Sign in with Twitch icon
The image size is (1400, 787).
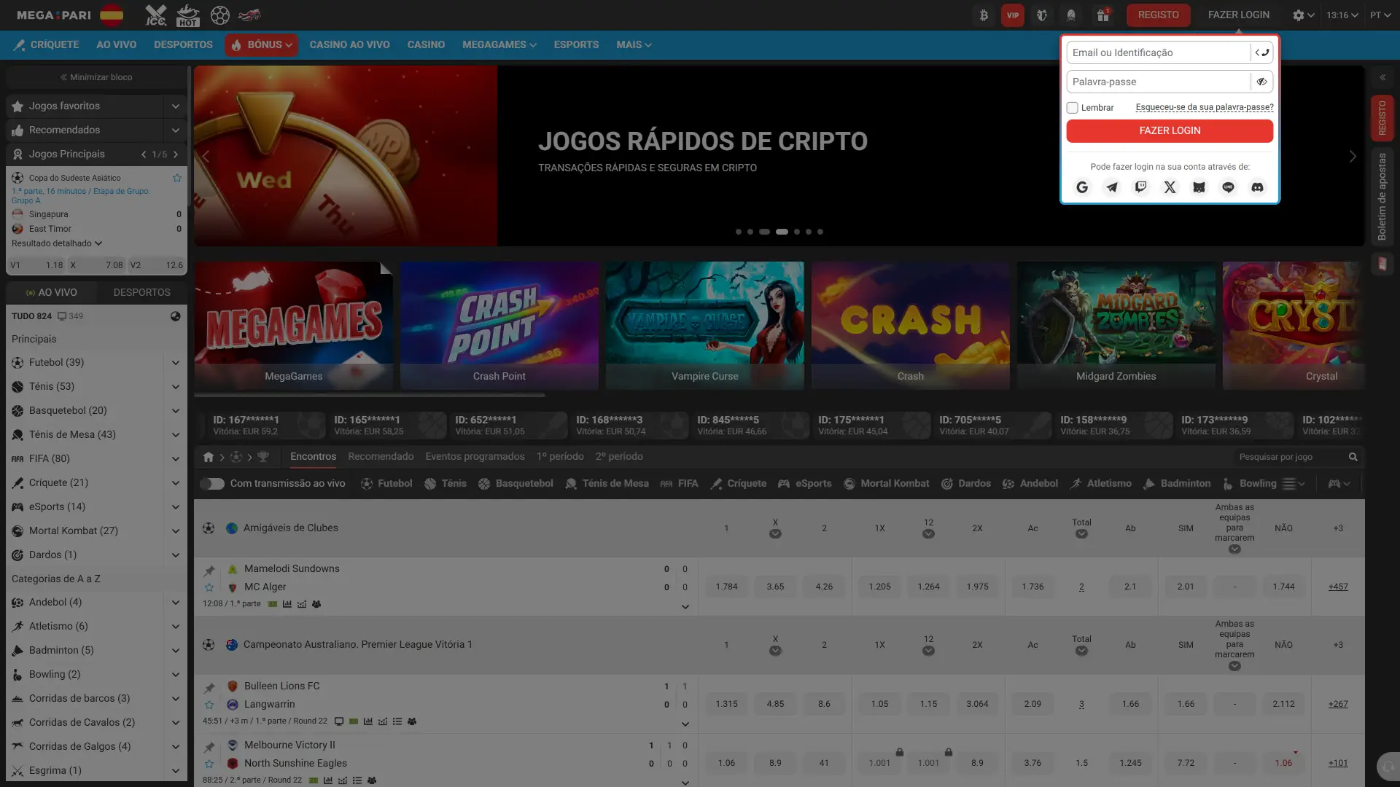click(x=1140, y=187)
